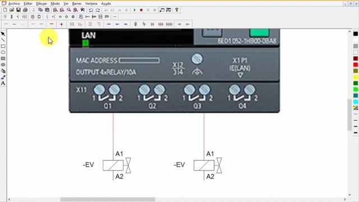Open the Editar menu
The height and width of the screenshot is (202, 359).
28,4
